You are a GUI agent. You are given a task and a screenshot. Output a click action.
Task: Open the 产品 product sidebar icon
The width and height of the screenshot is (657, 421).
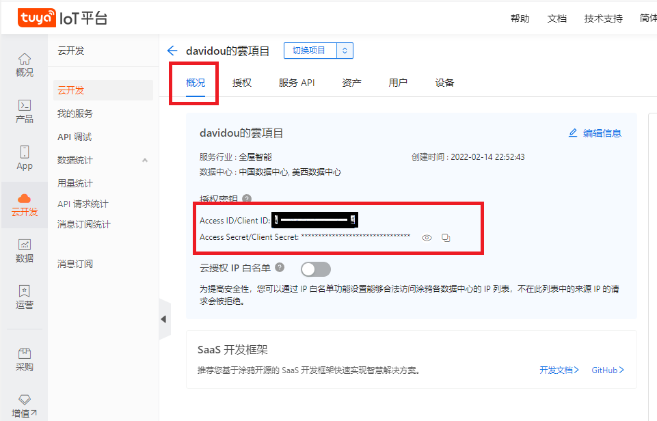coord(24,111)
